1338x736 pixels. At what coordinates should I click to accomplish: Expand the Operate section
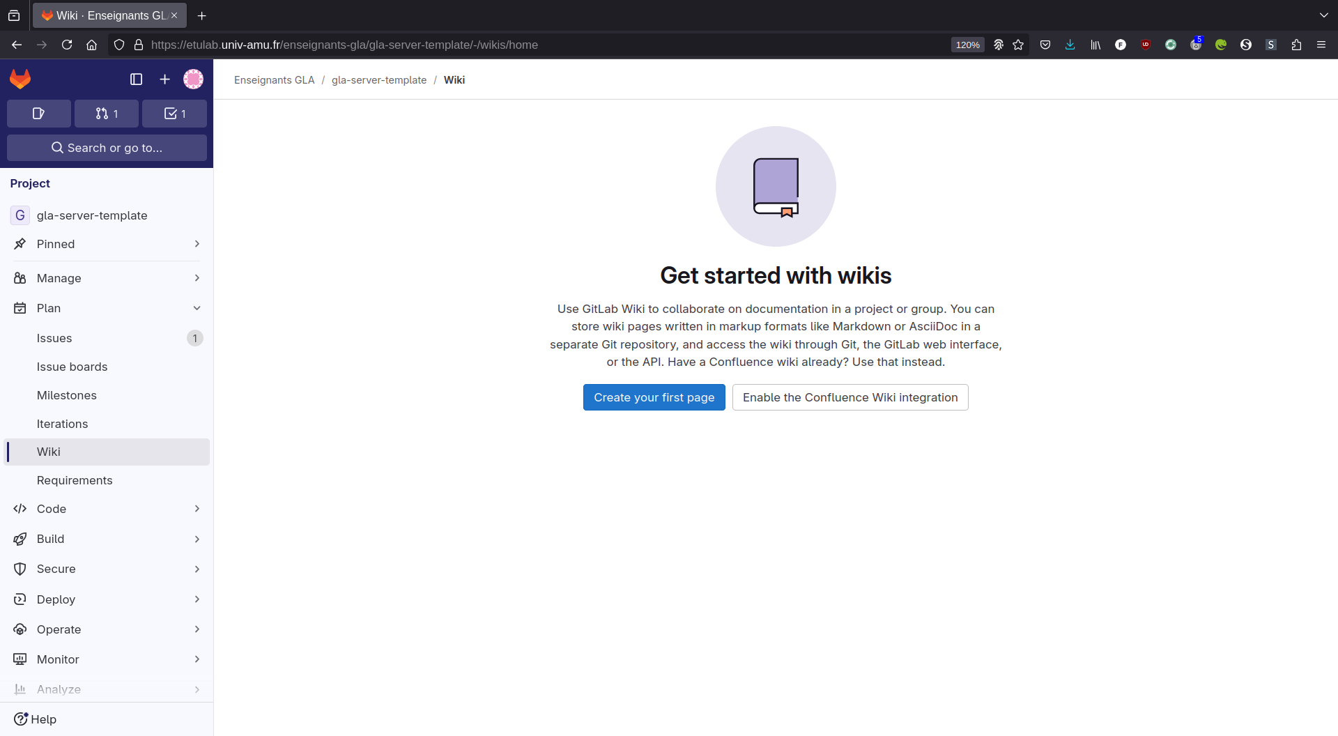(107, 629)
